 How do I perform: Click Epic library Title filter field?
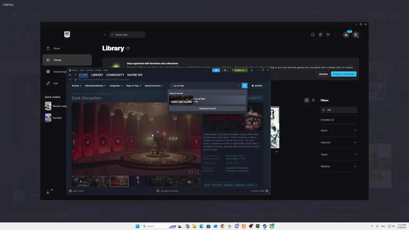[339, 110]
